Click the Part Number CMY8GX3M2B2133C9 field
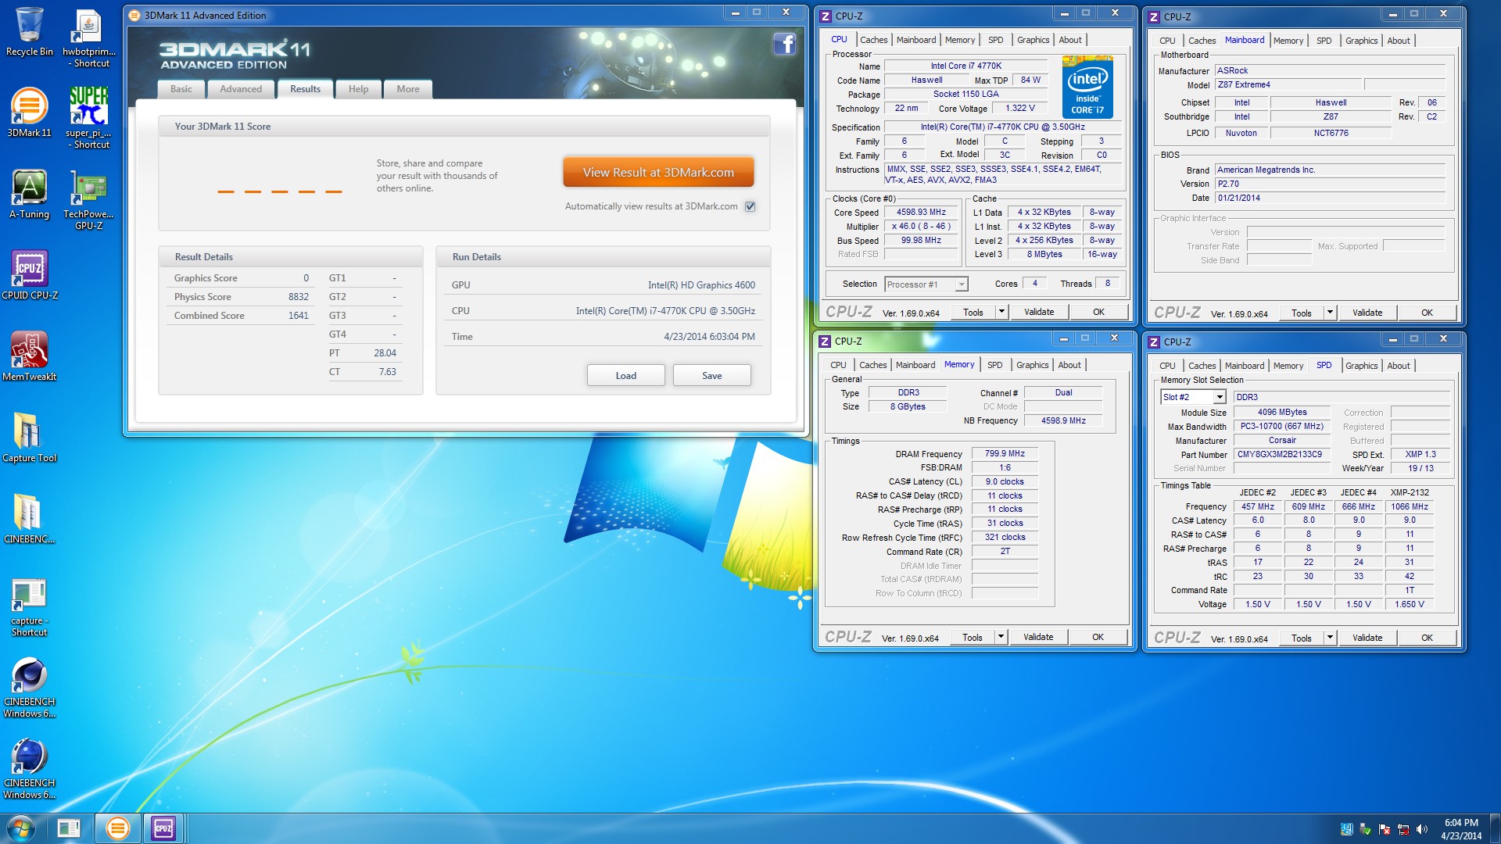Viewport: 1501px width, 844px height. (1281, 454)
